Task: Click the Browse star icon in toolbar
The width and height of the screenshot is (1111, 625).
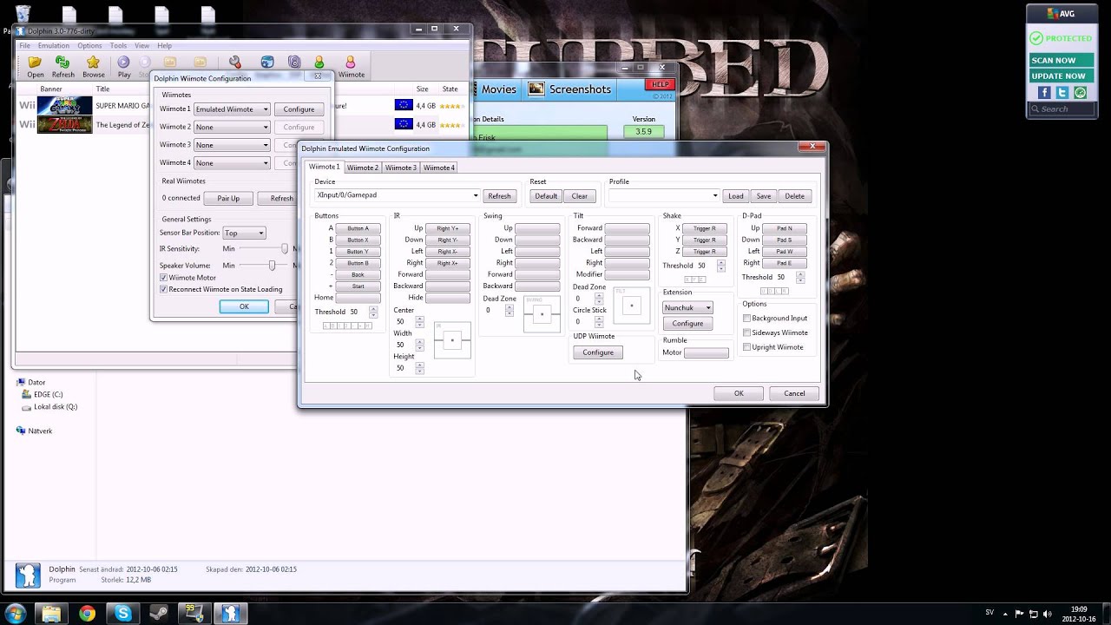Action: [x=93, y=66]
